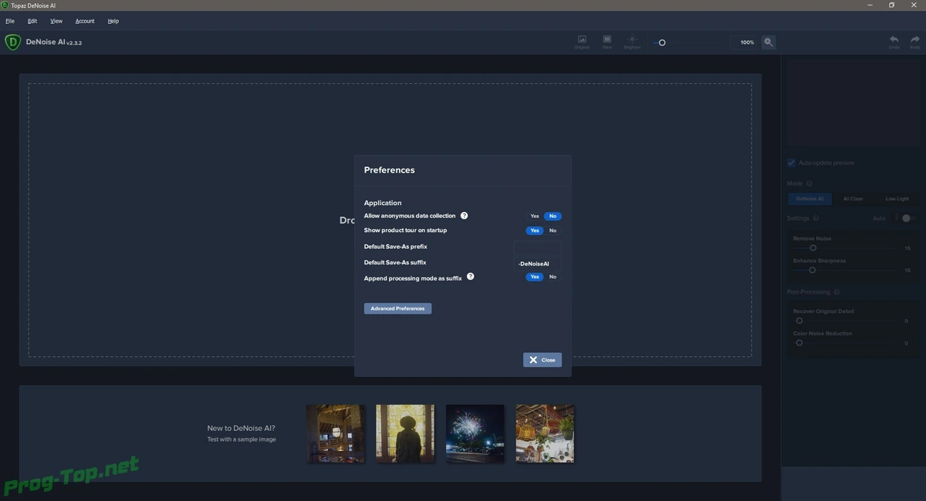This screenshot has width=926, height=501.
Task: Click the Mode help question icon
Action: (809, 183)
